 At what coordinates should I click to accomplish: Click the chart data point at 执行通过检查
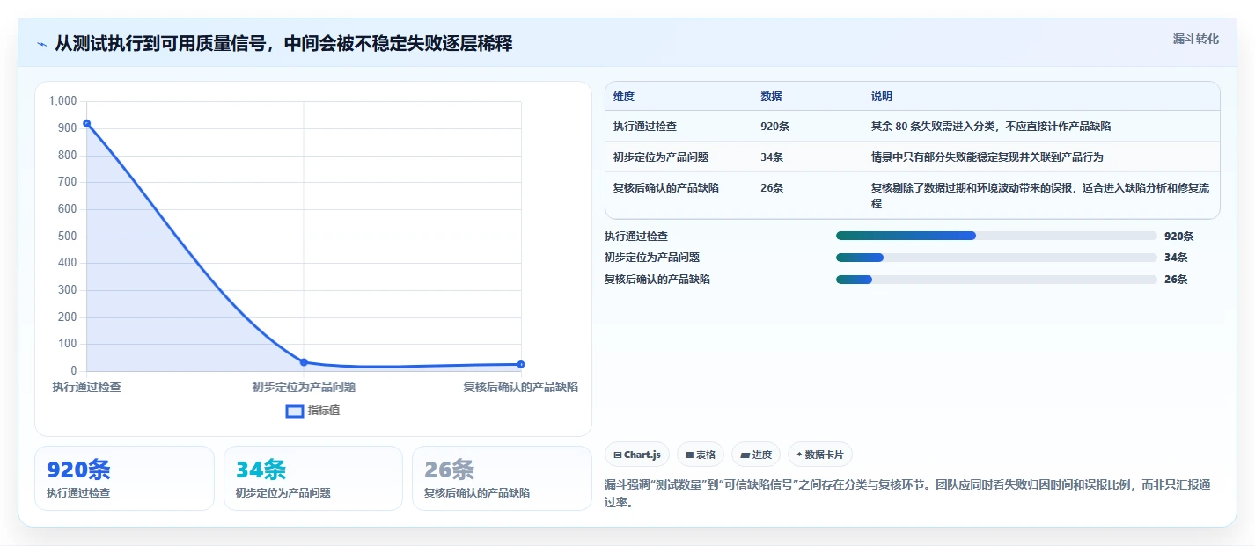86,123
